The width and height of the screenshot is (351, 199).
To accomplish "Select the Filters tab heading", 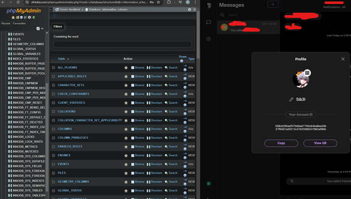I will tap(58, 27).
